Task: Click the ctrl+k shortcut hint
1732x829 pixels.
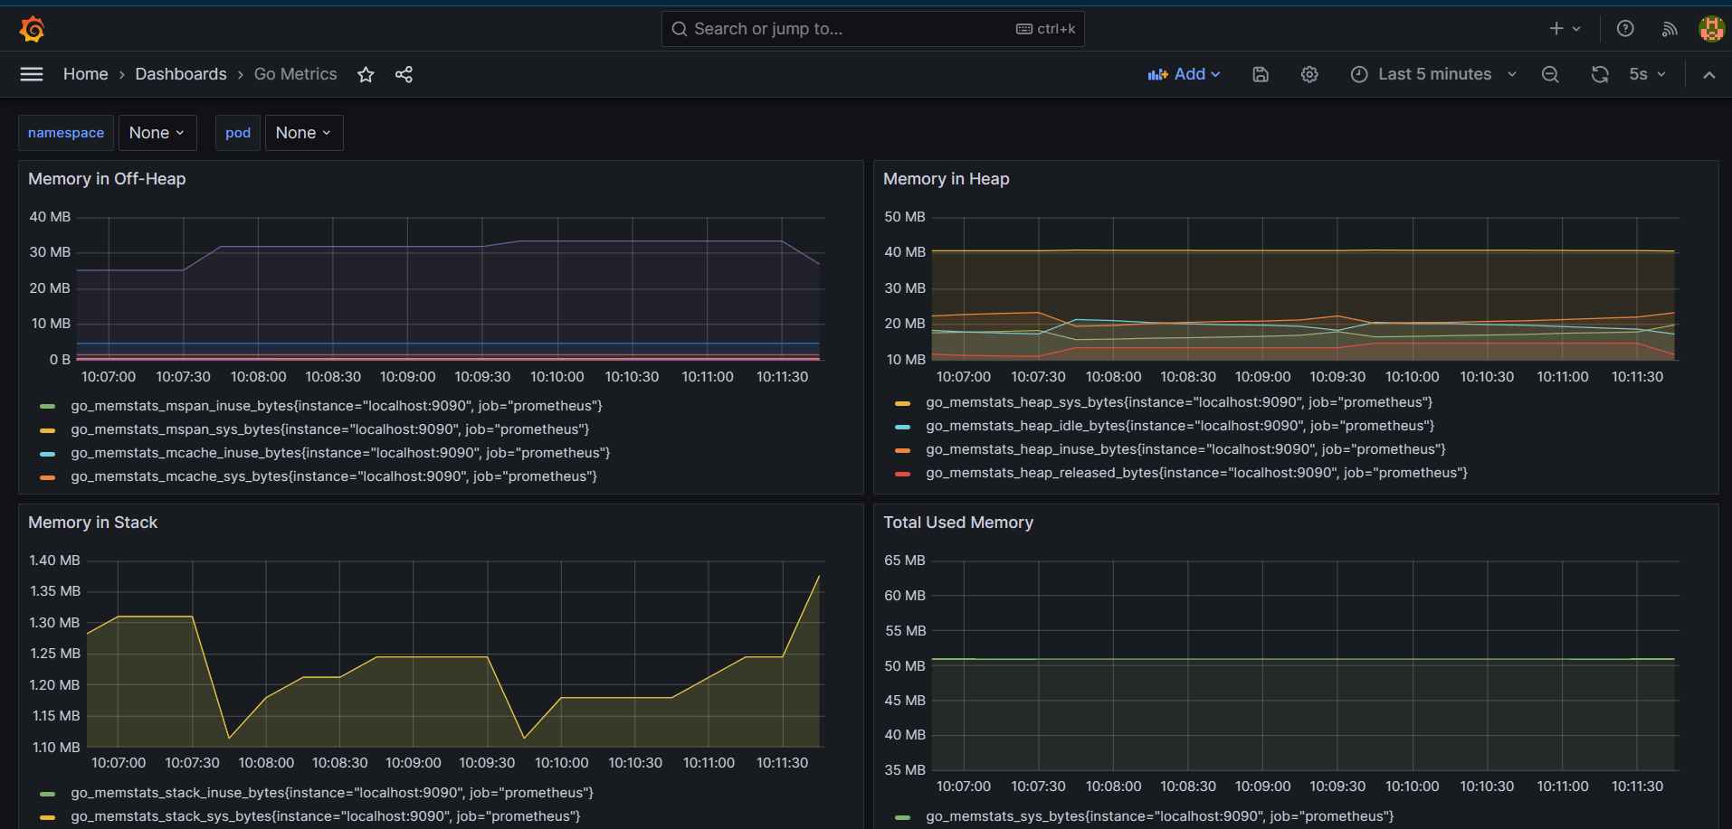Action: point(1046,29)
